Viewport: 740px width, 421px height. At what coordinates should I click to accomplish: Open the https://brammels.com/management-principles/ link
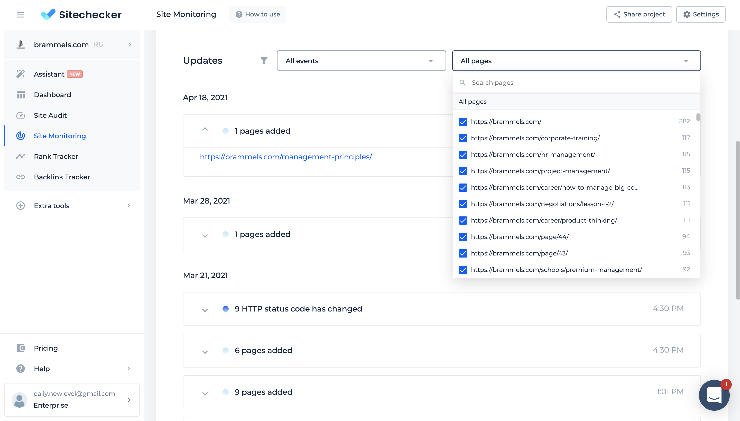point(286,157)
